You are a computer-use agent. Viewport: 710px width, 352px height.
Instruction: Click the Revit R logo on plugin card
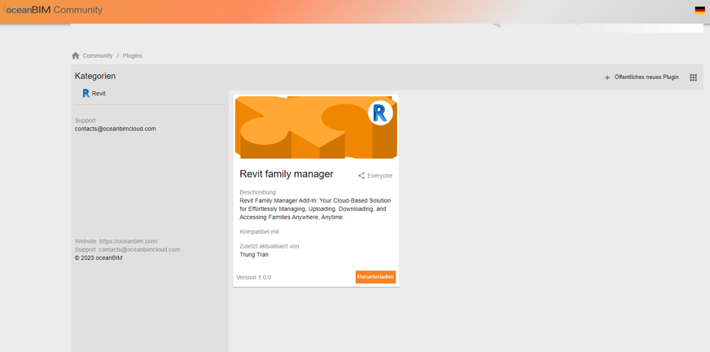[380, 112]
